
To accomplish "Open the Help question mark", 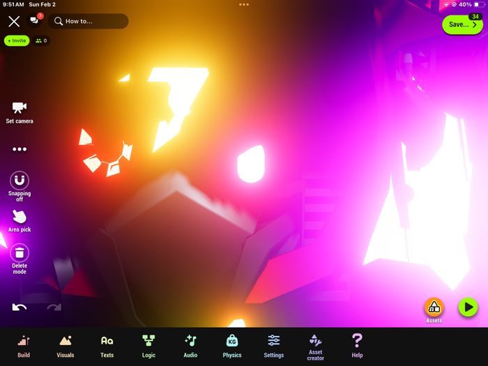I will 357,346.
